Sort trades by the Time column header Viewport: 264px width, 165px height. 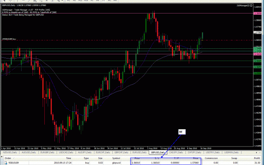coord(68,158)
